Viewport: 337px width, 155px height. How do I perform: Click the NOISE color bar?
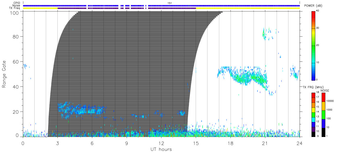pyautogui.click(x=324, y=114)
